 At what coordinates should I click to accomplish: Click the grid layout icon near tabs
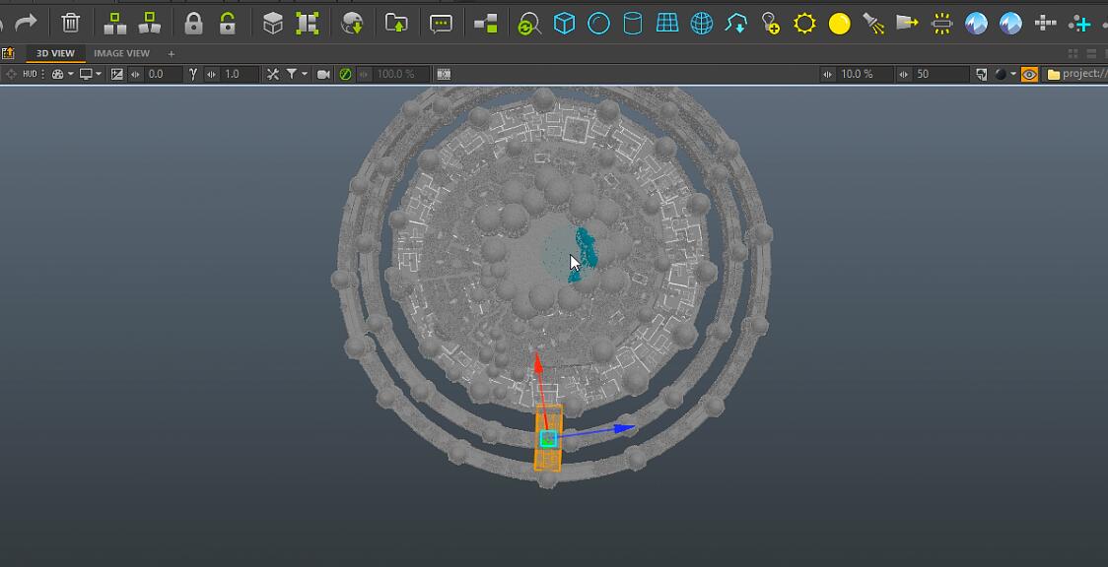click(1073, 53)
